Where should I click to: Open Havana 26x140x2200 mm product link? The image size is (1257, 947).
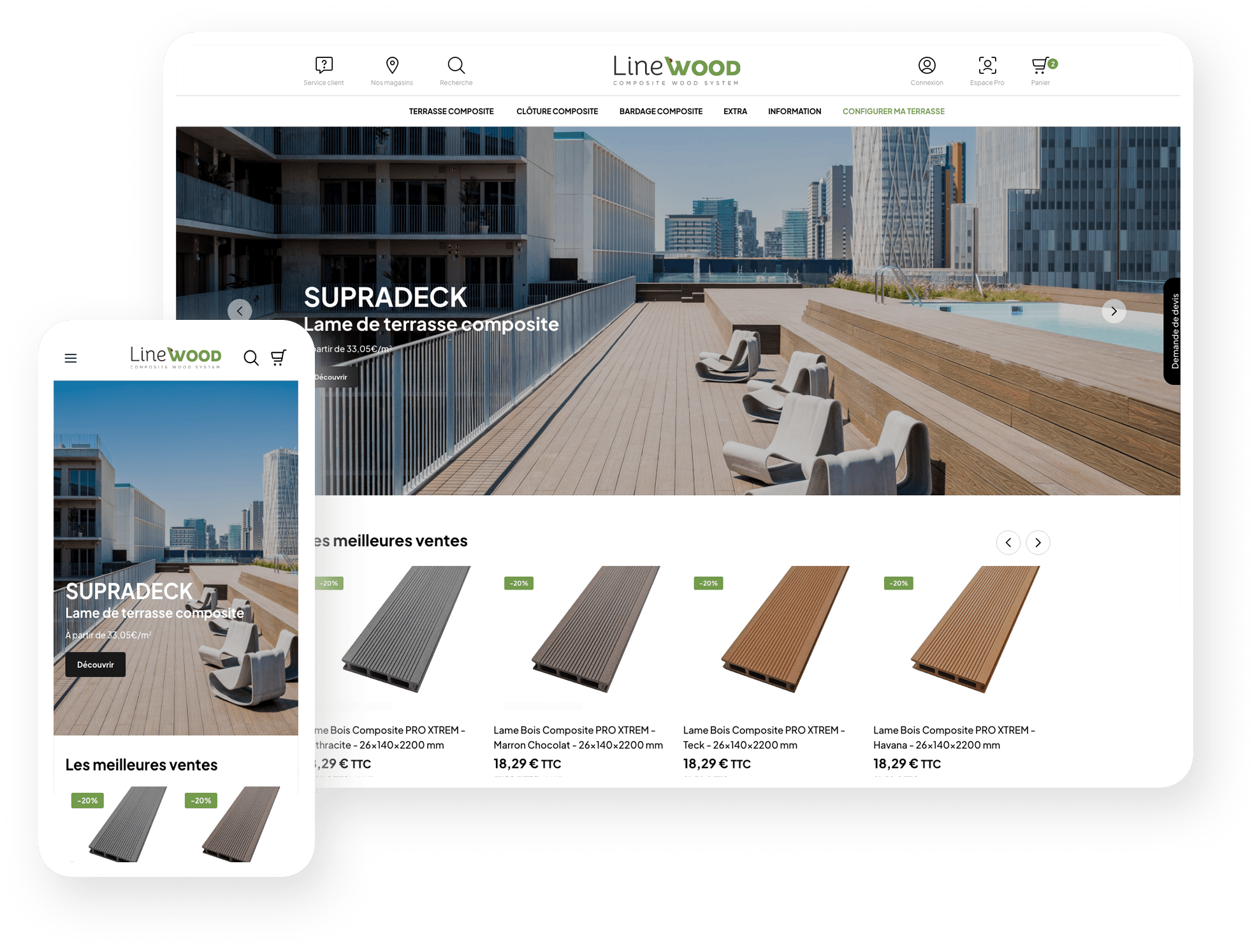click(x=954, y=737)
